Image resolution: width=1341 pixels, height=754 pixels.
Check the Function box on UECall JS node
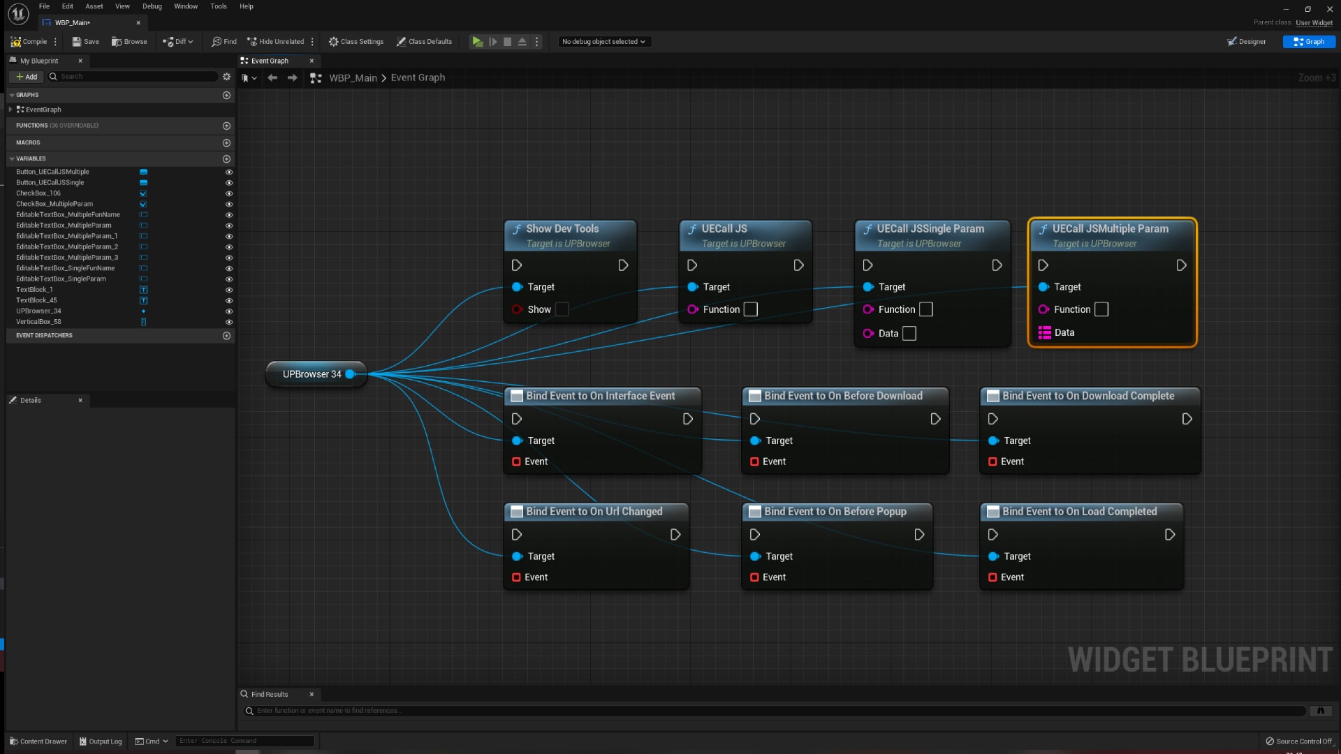click(751, 309)
